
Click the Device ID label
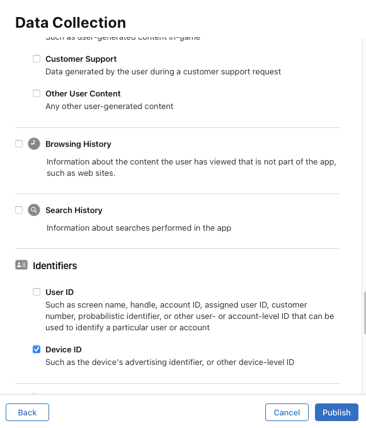coord(64,350)
